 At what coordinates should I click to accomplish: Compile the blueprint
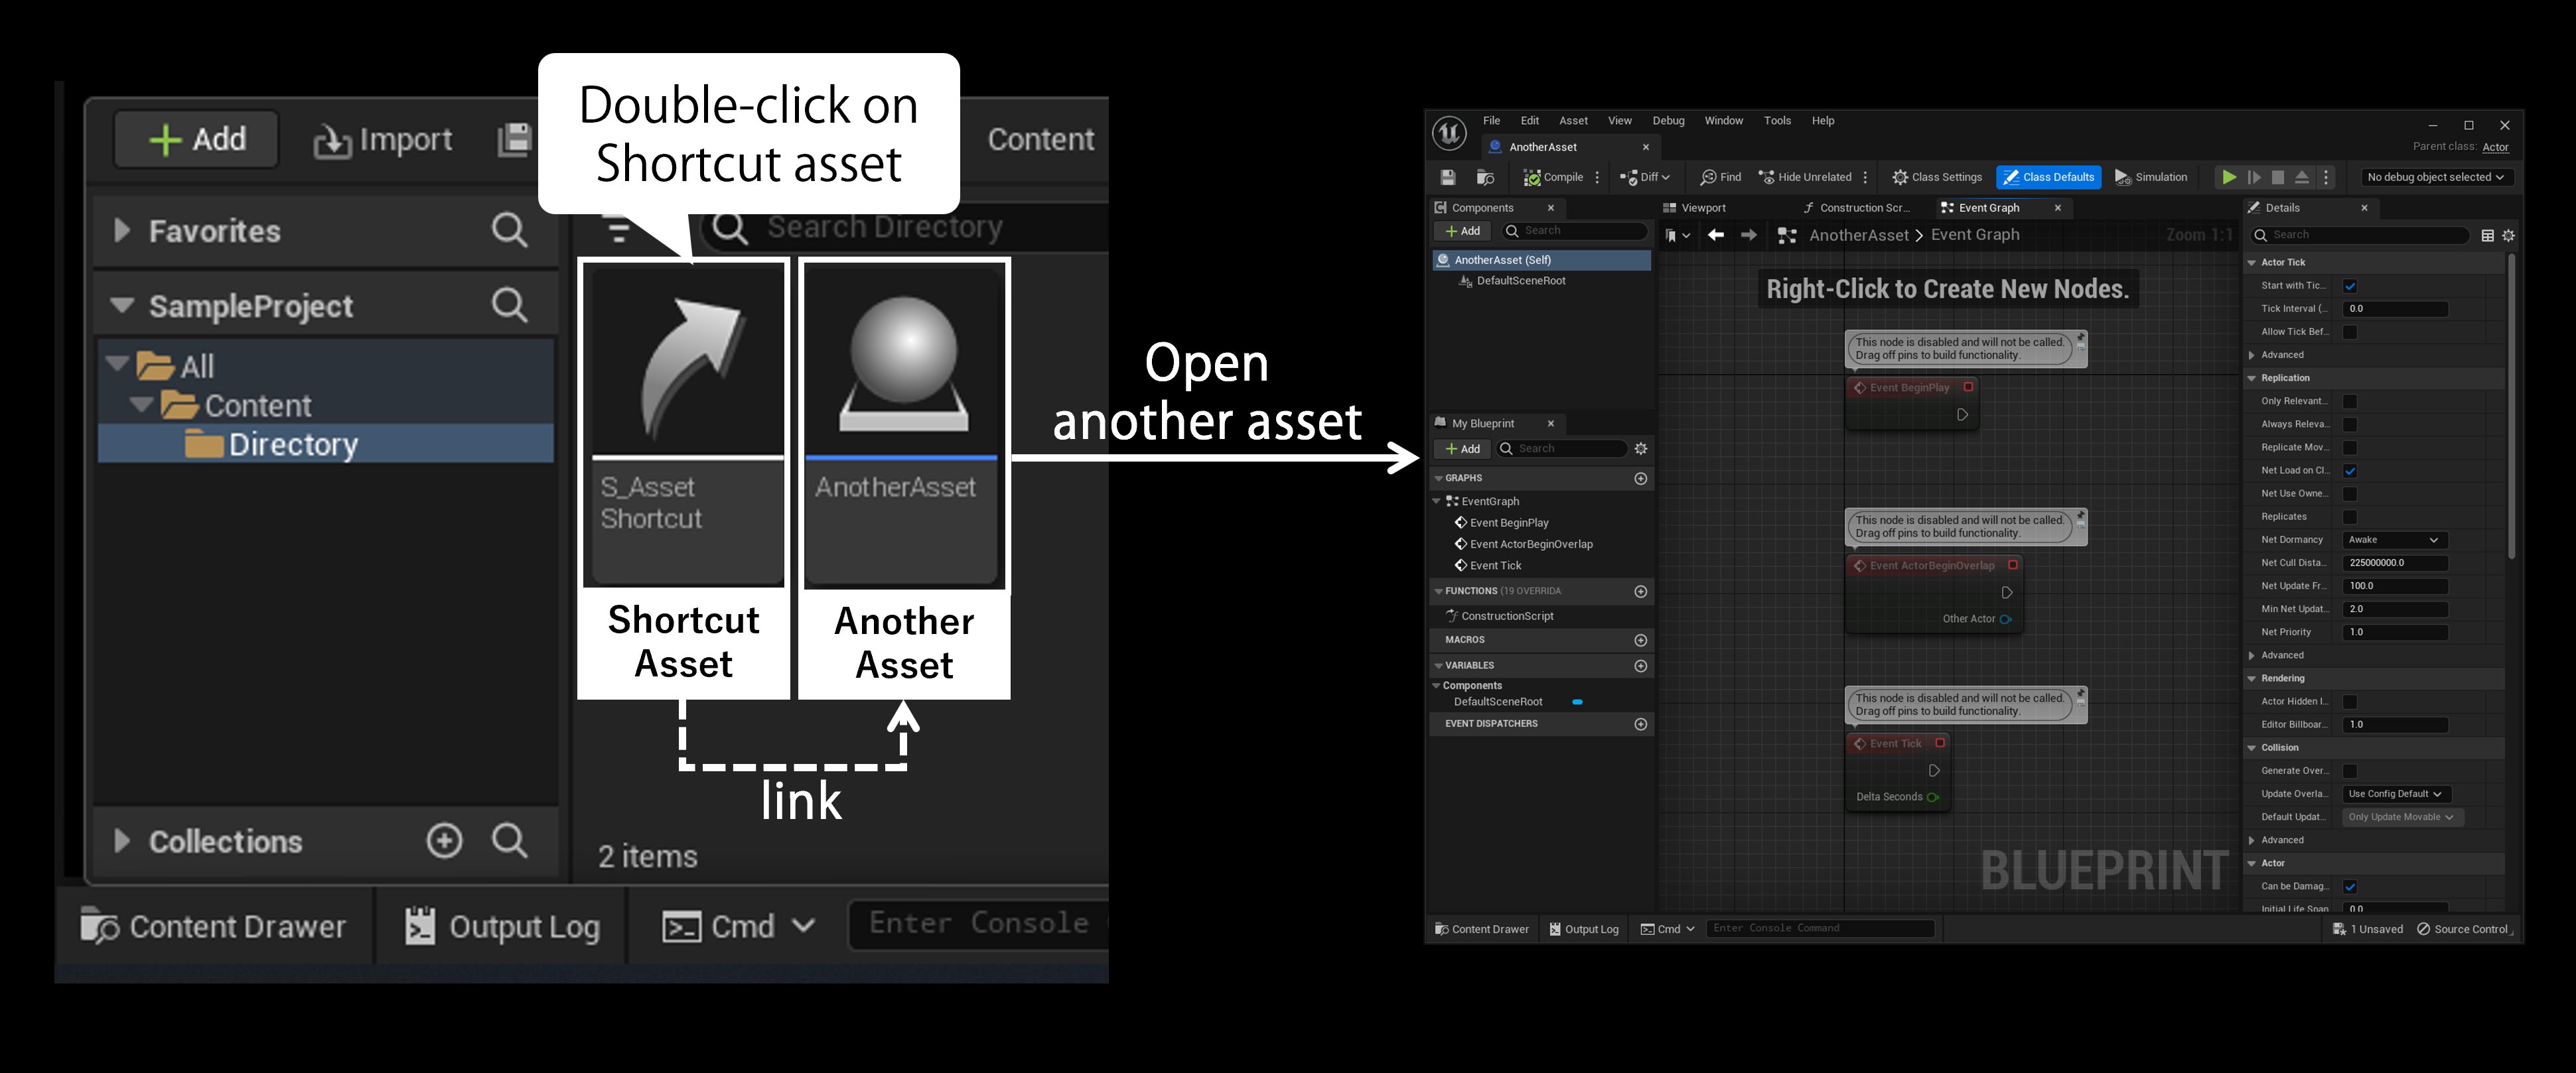coord(1553,177)
